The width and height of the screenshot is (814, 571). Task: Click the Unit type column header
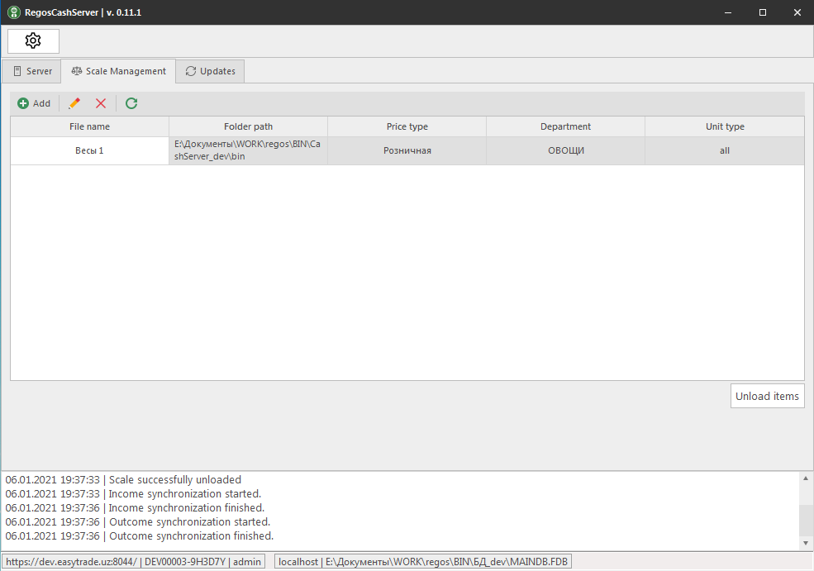coord(724,126)
